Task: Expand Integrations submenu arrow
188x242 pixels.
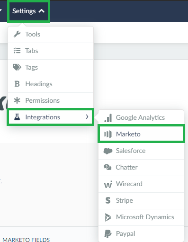Action: (87, 117)
